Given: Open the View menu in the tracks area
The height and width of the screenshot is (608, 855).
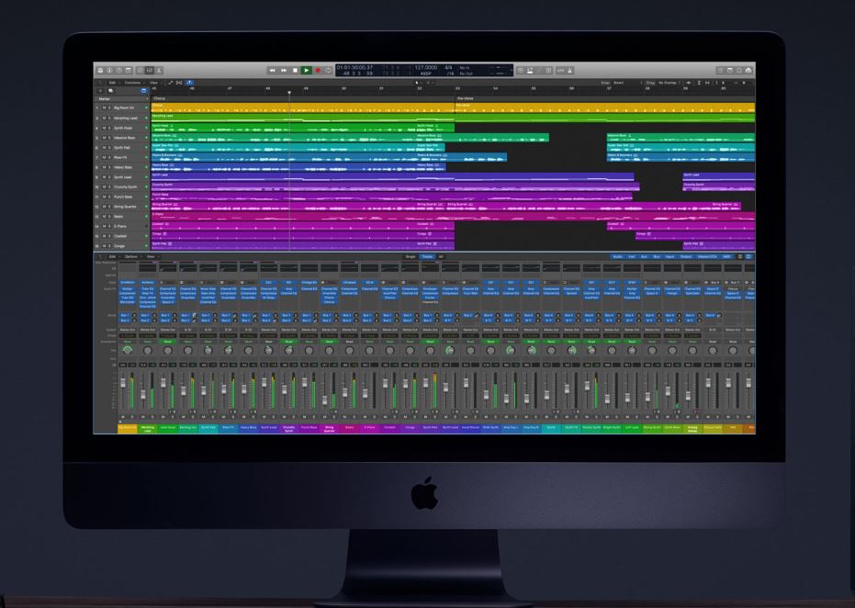Looking at the screenshot, I should [x=153, y=83].
